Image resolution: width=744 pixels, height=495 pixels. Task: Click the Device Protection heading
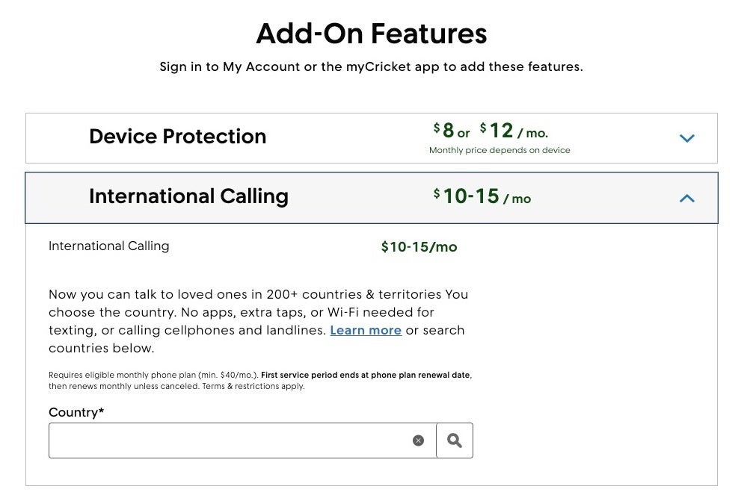coord(177,137)
